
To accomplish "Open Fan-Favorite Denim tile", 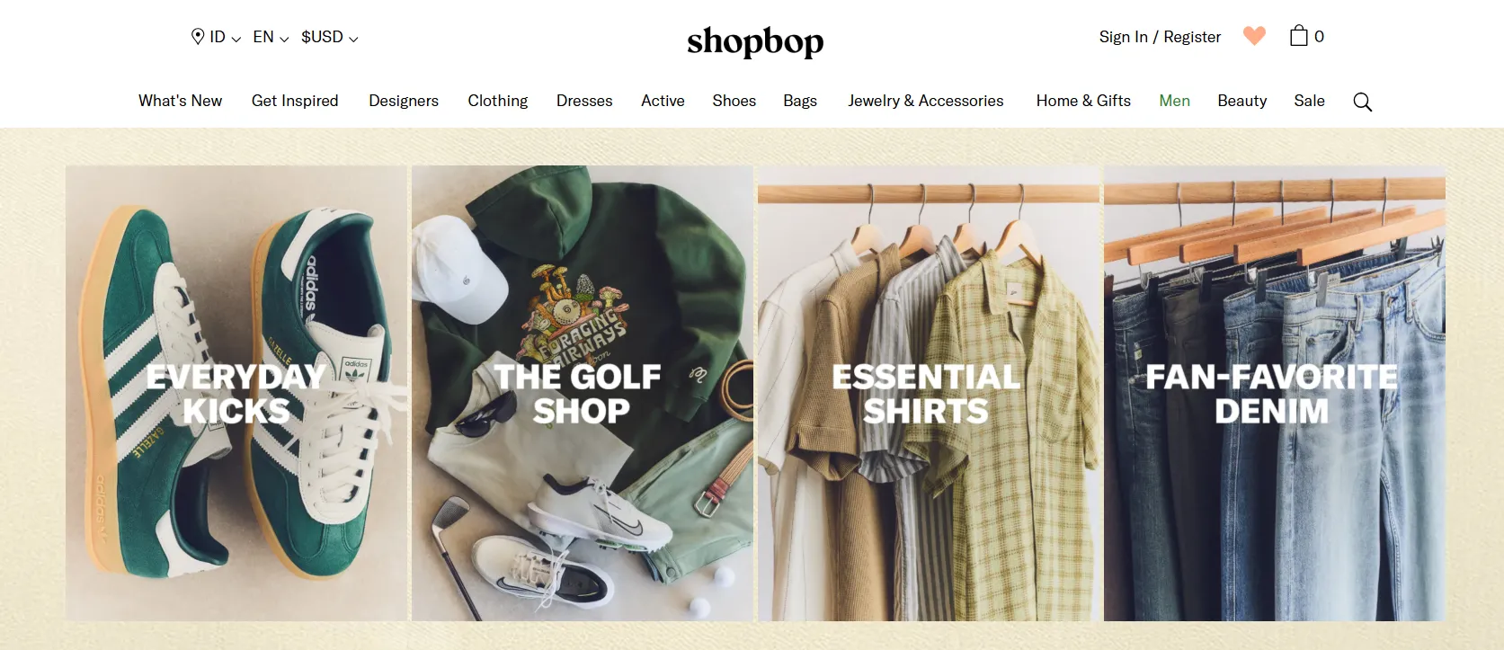I will pos(1275,393).
